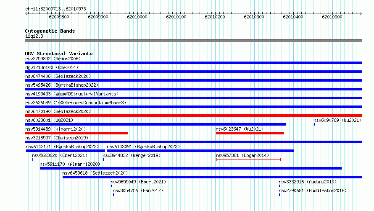Click the small blue marker under nsv6090769
374x211 pixels.
pos(314,124)
